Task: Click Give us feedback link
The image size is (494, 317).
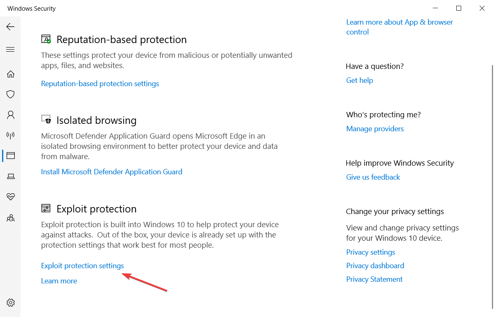Action: (x=373, y=177)
